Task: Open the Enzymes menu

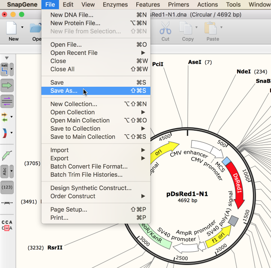Action: [115, 4]
